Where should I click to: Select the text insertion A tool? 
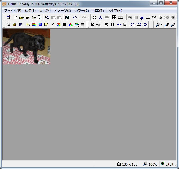point(100,17)
